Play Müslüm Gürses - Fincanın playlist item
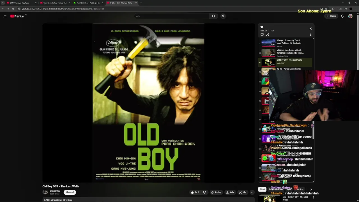This screenshot has width=359, height=202. click(x=285, y=158)
